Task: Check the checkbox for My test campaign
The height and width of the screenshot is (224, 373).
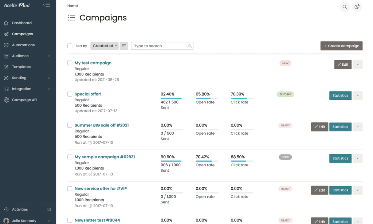Action: (x=69, y=62)
